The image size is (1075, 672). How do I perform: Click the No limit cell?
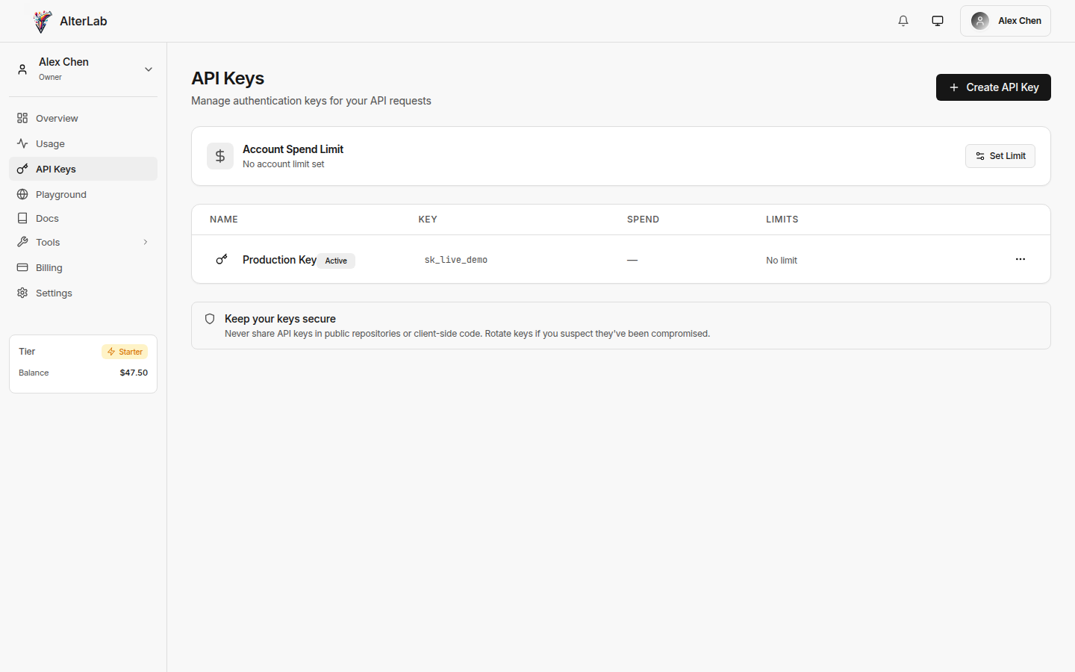782,261
